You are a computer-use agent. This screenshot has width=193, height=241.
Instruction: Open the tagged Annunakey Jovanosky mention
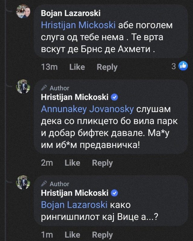pyautogui.click(x=87, y=109)
